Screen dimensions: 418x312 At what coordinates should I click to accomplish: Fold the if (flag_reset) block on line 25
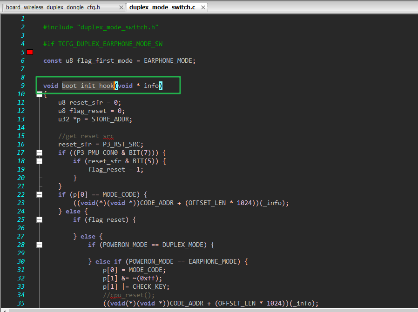[39, 219]
